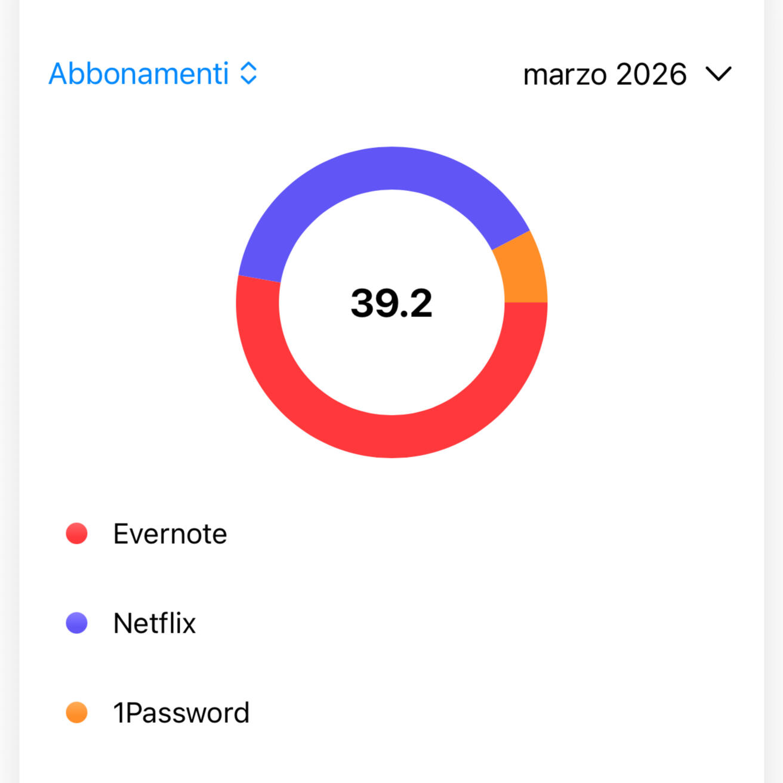Screen dimensions: 783x783
Task: Click the Evernote legend label
Action: coord(170,534)
